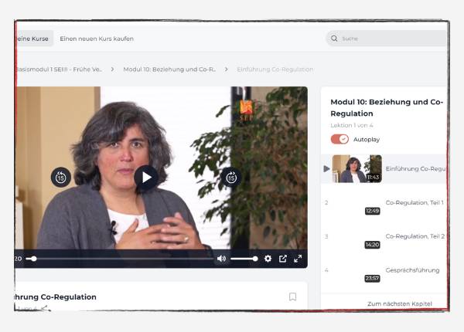Image resolution: width=464 pixels, height=332 pixels.
Task: Click the 23:57 duration badge
Action: click(372, 278)
